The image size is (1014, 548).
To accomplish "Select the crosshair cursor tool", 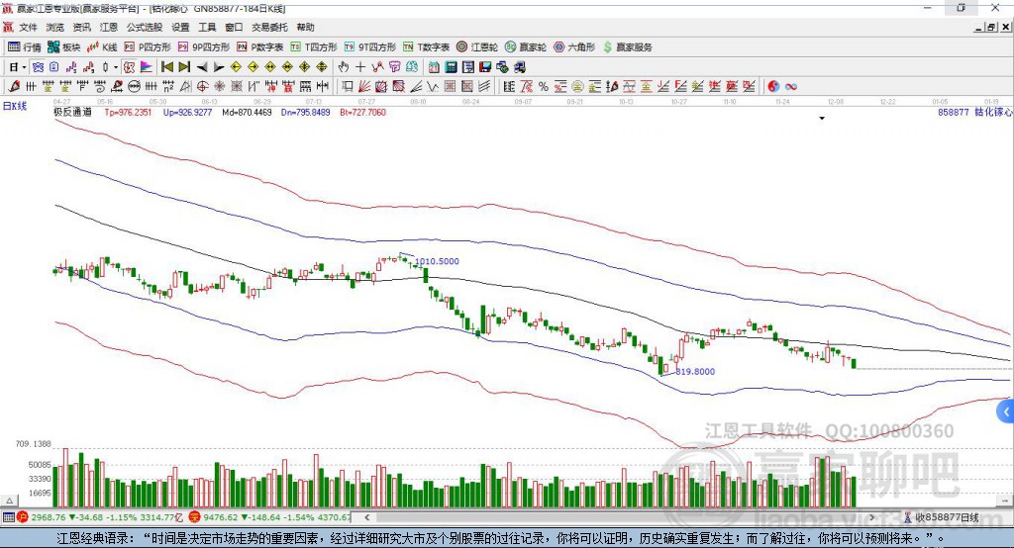I will (x=360, y=67).
